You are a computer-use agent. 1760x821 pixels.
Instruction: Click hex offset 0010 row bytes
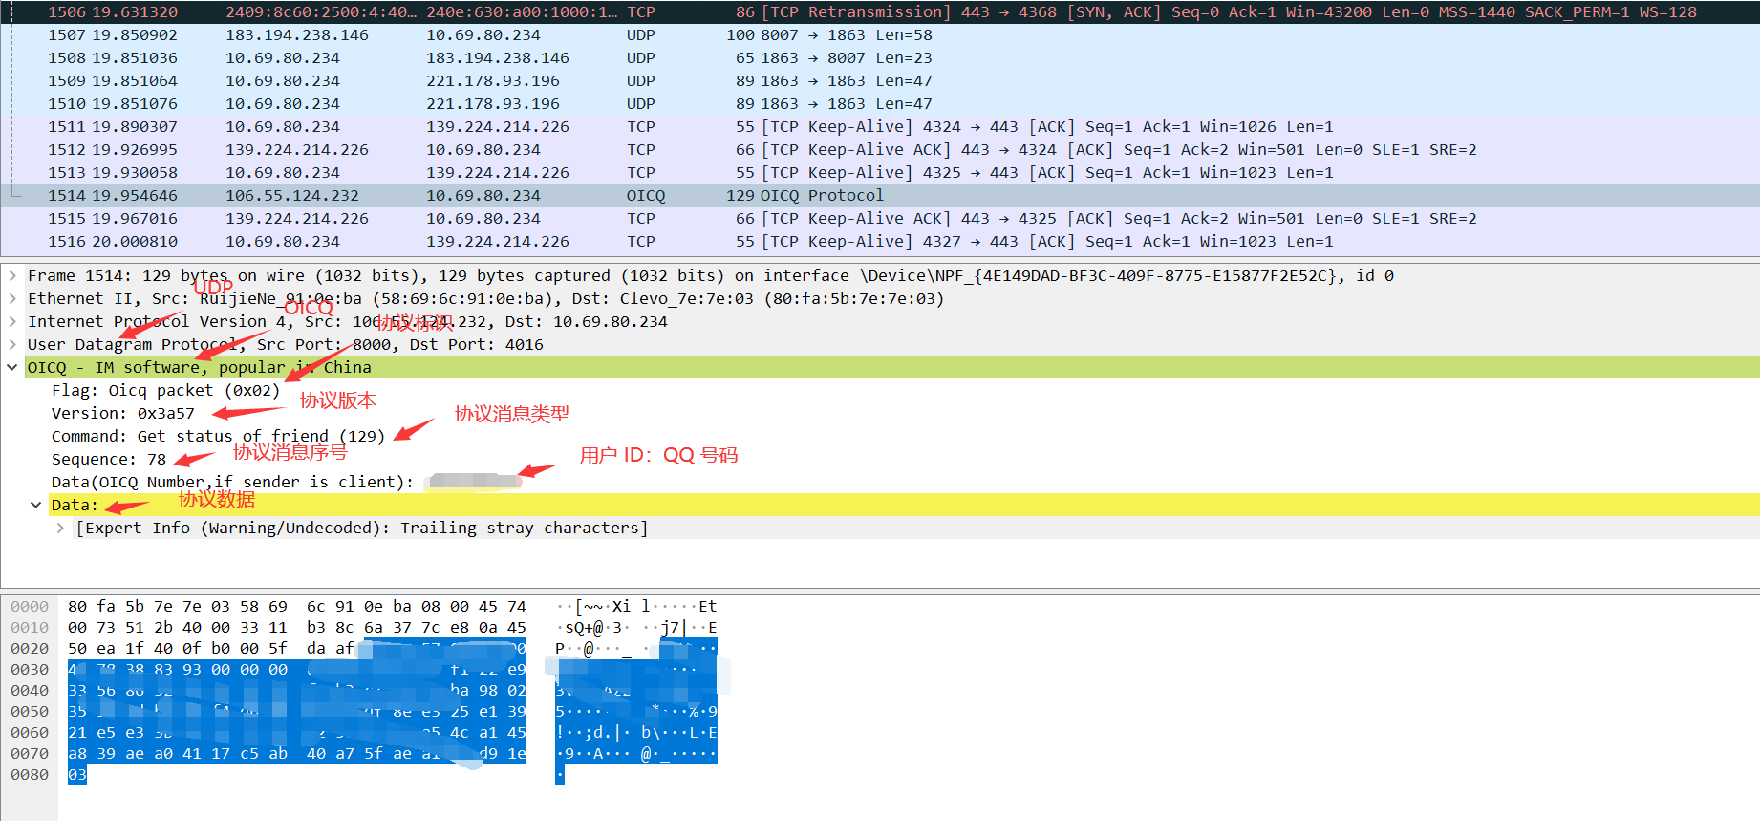(x=297, y=627)
